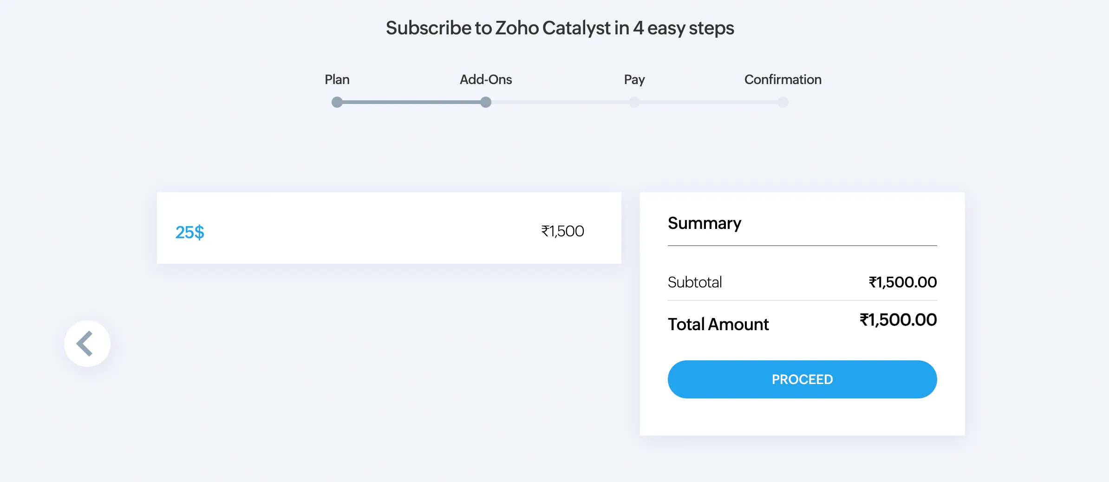1109x482 pixels.
Task: Select the Pay step dot
Action: [634, 102]
